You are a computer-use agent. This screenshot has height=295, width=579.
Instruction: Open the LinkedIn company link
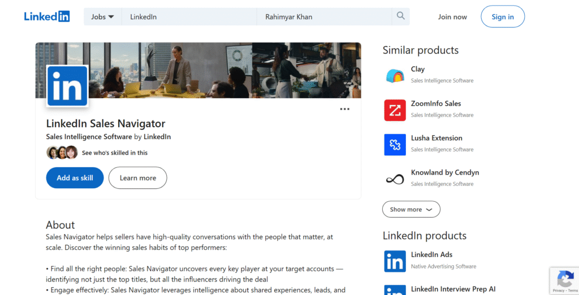[157, 137]
